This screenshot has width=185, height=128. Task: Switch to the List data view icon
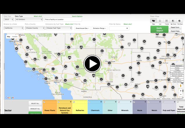[160, 21]
